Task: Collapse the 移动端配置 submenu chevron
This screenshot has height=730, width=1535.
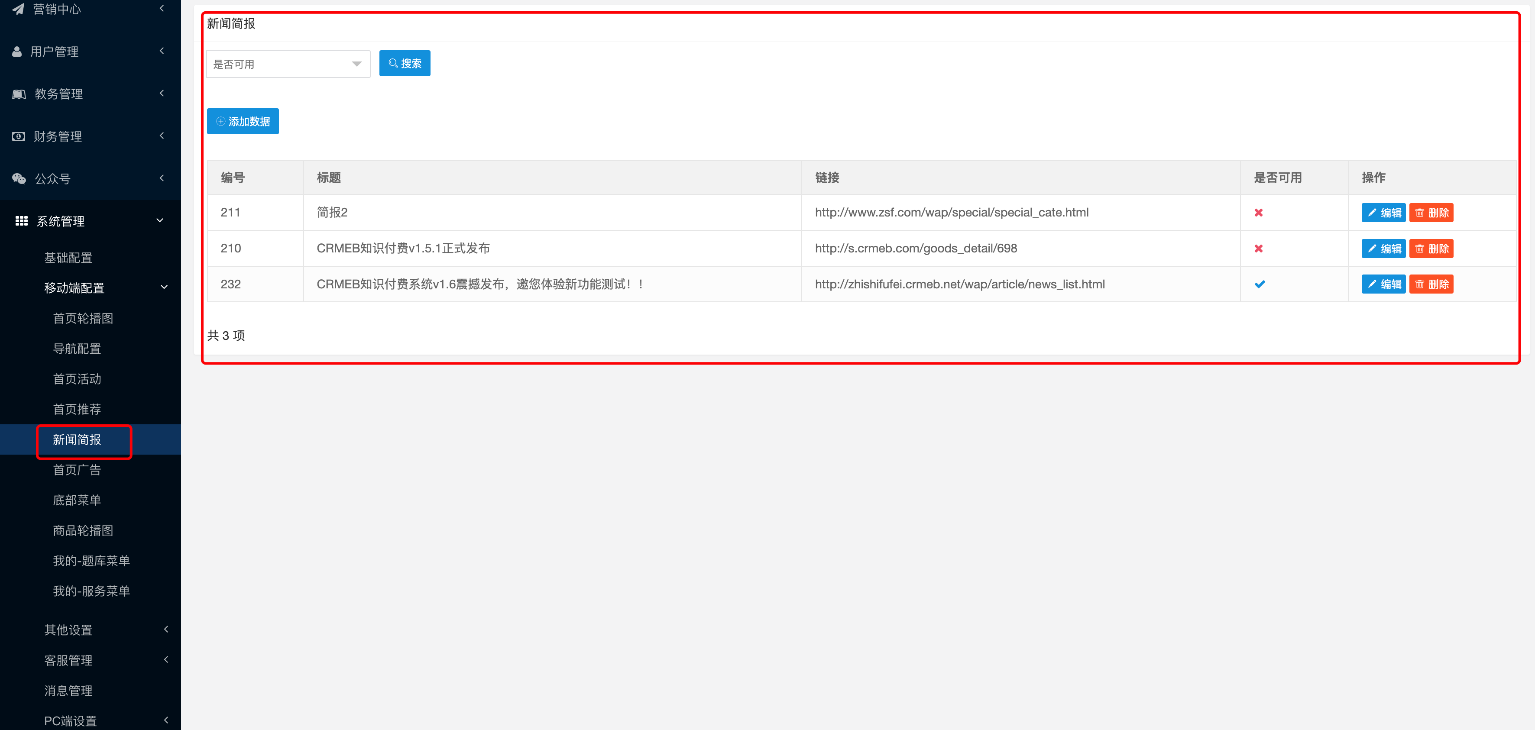Action: click(165, 287)
